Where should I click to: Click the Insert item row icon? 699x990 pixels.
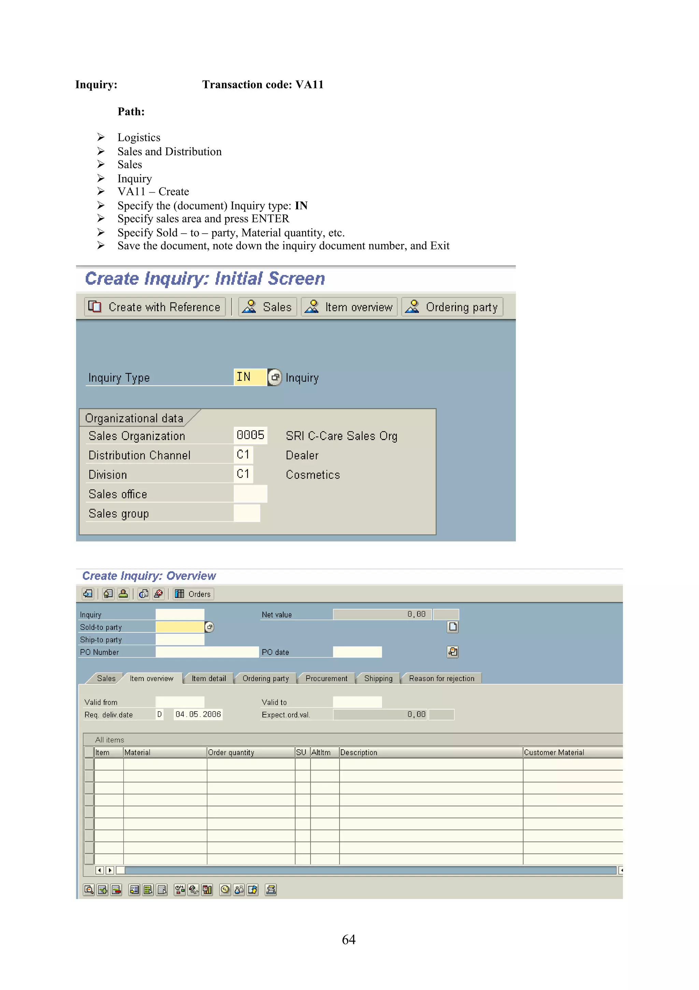[x=102, y=890]
